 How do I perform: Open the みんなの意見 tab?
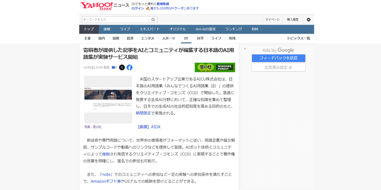(205, 29)
